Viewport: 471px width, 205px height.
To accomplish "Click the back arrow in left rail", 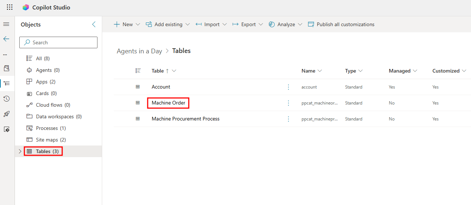I will (x=6, y=39).
